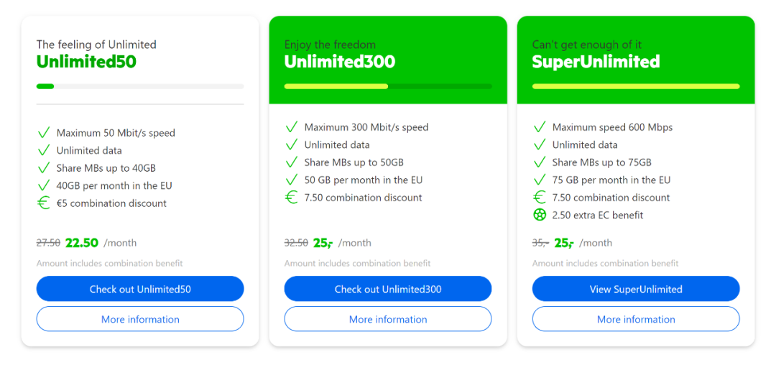Click the euro icon in the SuperUnlimited card
776x365 pixels.
(540, 198)
